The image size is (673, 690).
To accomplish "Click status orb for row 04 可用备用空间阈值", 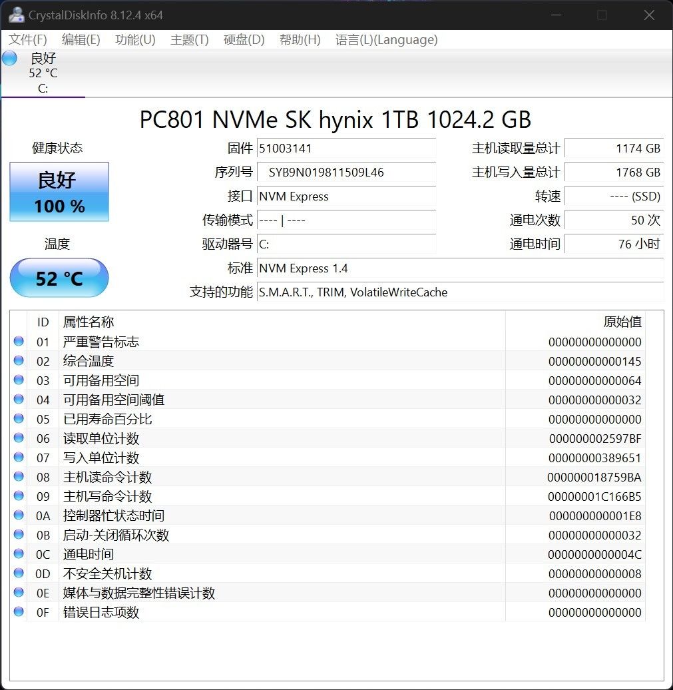I will point(19,399).
